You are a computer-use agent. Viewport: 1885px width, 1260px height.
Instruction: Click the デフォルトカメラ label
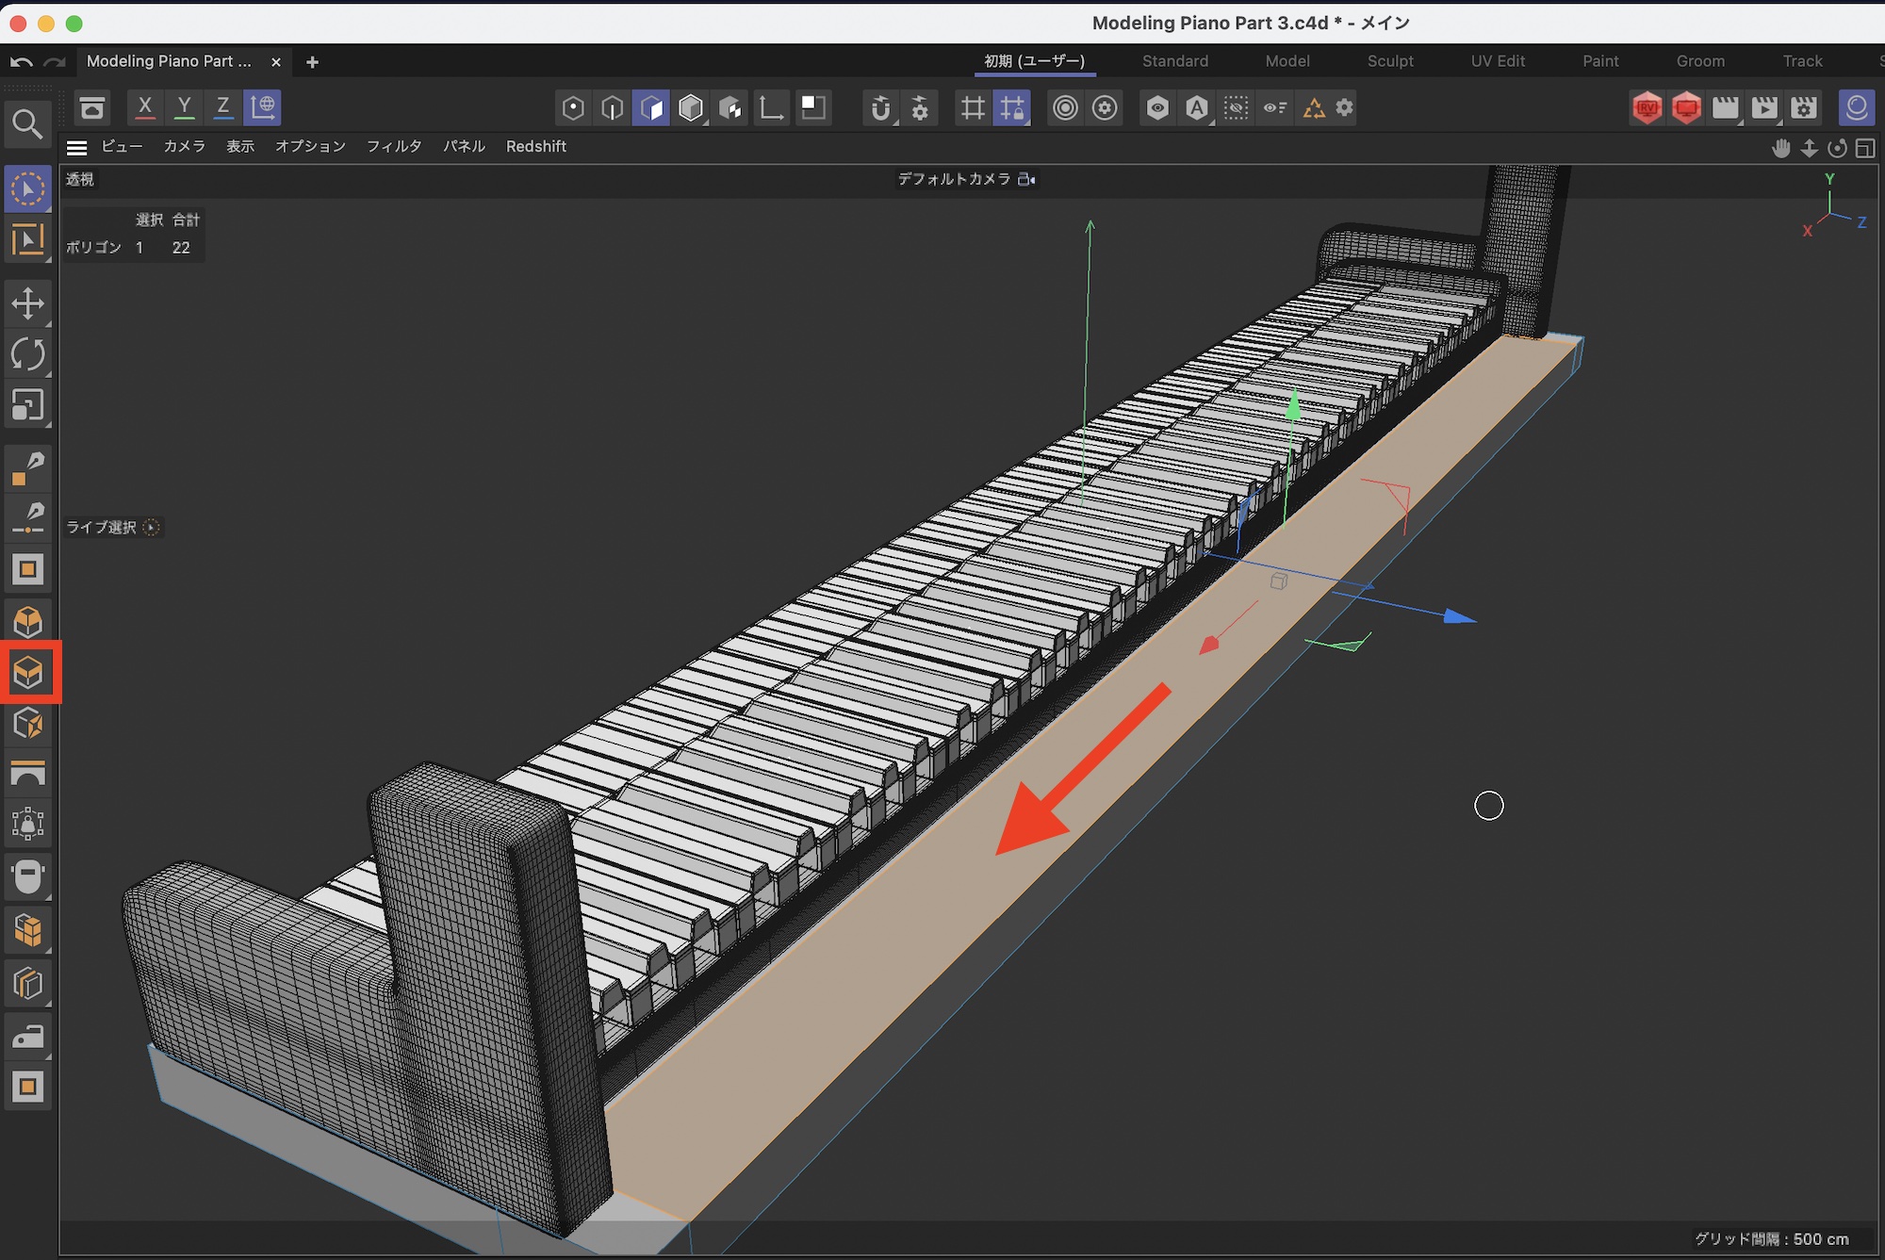(x=953, y=179)
